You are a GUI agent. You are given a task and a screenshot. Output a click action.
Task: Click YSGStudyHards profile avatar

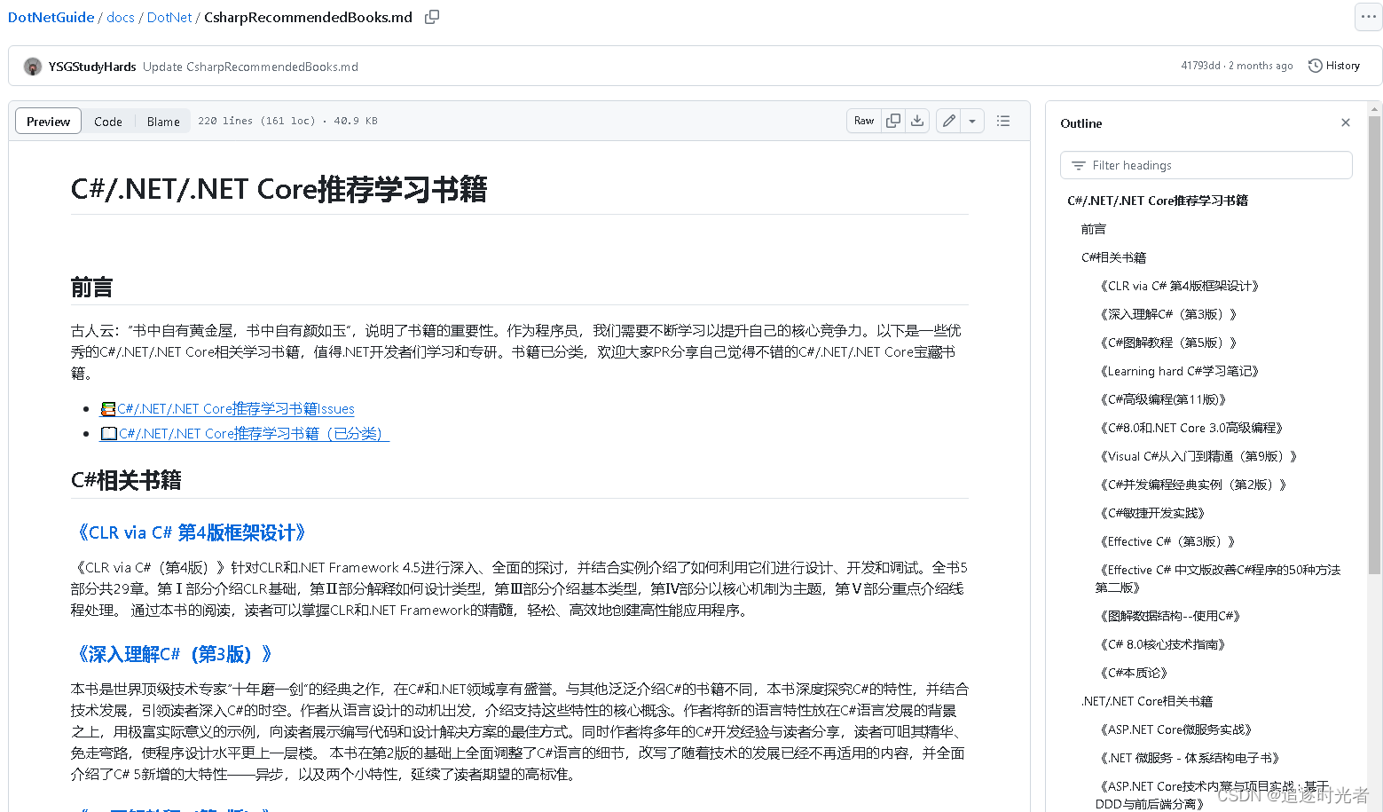(32, 66)
